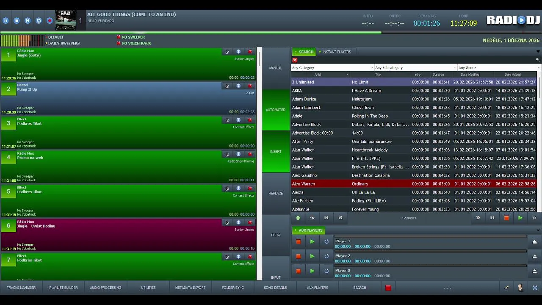The height and width of the screenshot is (305, 542).
Task: Open info for Jingle - Uvést Hodinu
Action: coord(238,222)
